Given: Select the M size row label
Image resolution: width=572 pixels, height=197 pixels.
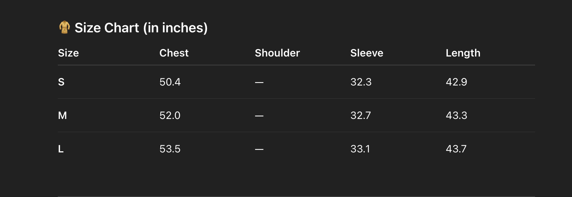Looking at the screenshot, I should pos(62,116).
